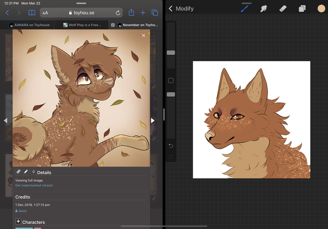Open the AA reader text-size menu
This screenshot has height=229, width=328.
point(45,13)
